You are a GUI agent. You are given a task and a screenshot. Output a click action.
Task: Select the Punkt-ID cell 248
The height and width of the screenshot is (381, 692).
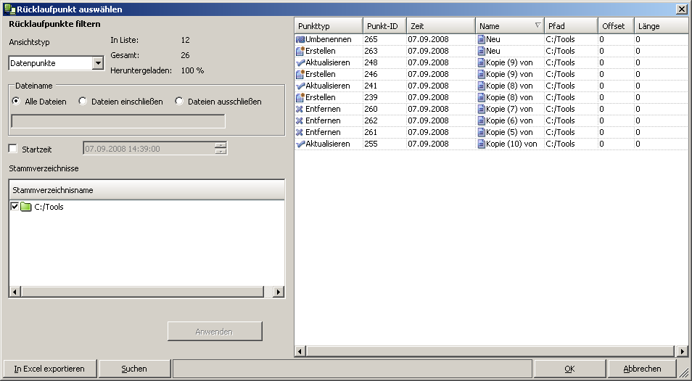pos(384,62)
